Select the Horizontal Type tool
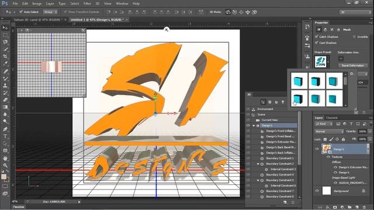This screenshot has height=210, width=374. coord(5,136)
